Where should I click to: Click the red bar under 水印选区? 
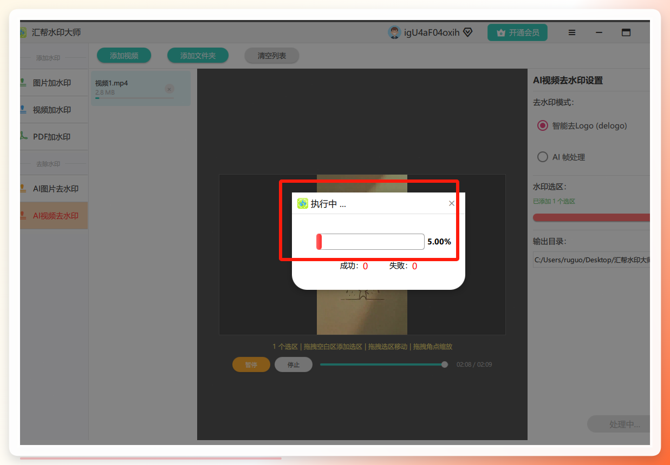[591, 217]
